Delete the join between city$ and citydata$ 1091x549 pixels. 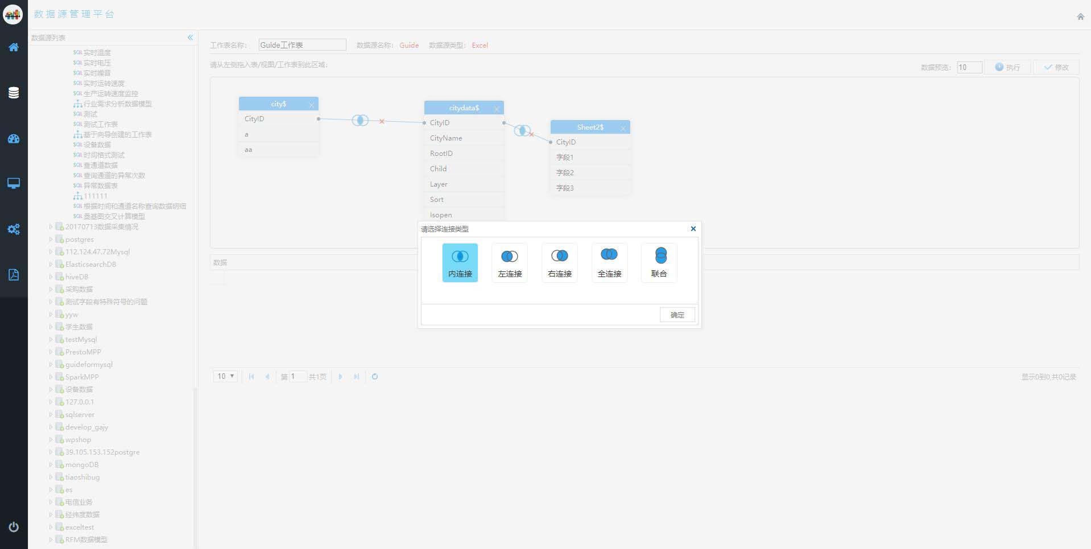(x=382, y=121)
